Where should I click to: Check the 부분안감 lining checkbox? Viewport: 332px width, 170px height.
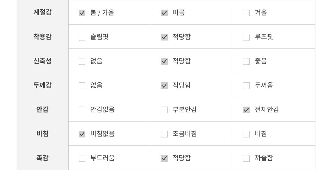coord(164,110)
